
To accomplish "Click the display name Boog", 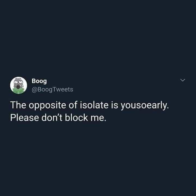I will point(39,81).
